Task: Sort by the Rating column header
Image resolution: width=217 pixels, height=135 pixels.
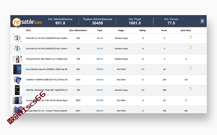Action: tap(142, 30)
